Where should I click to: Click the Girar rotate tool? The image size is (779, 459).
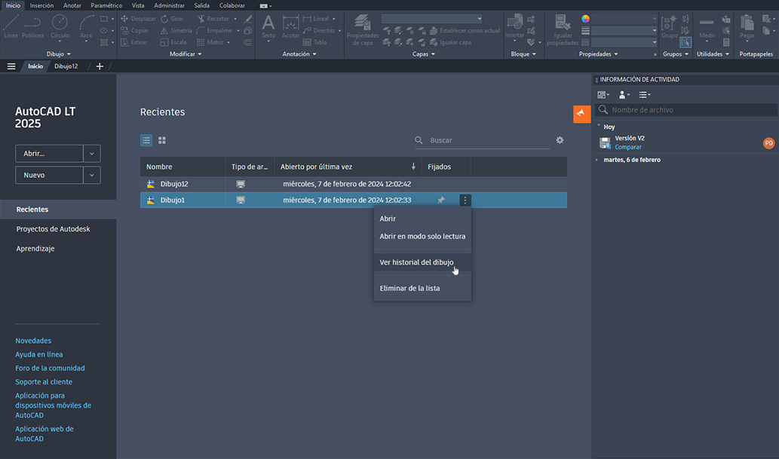(x=172, y=19)
